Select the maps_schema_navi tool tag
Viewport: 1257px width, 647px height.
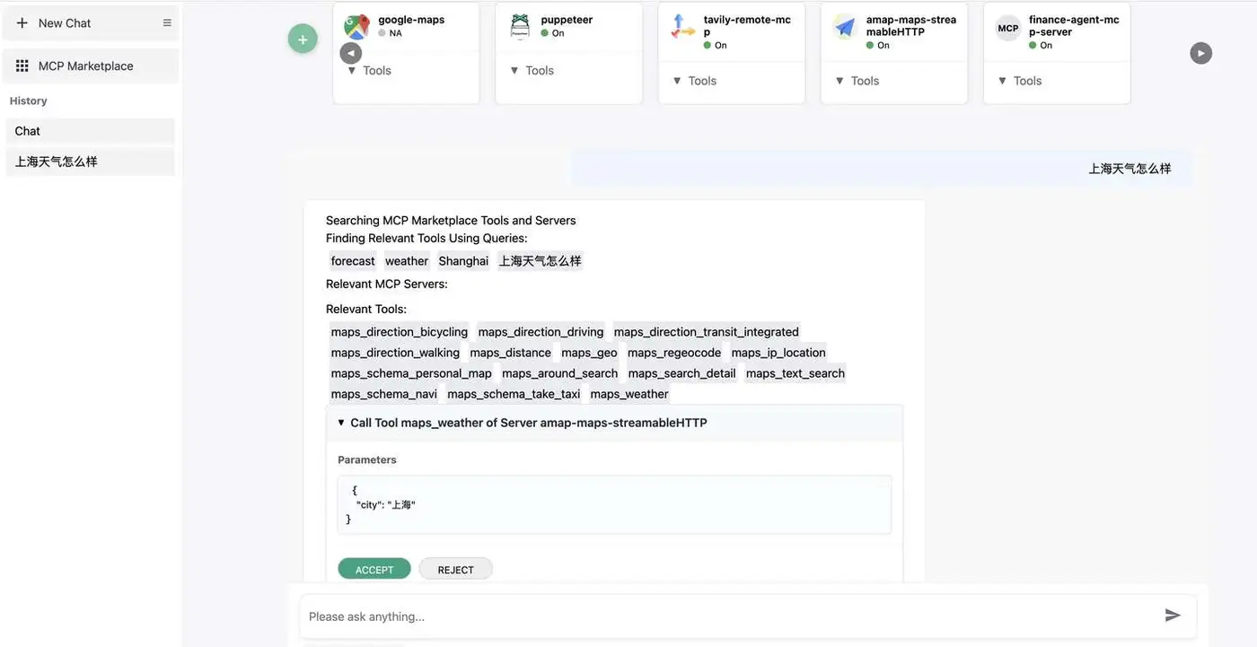pyautogui.click(x=384, y=394)
